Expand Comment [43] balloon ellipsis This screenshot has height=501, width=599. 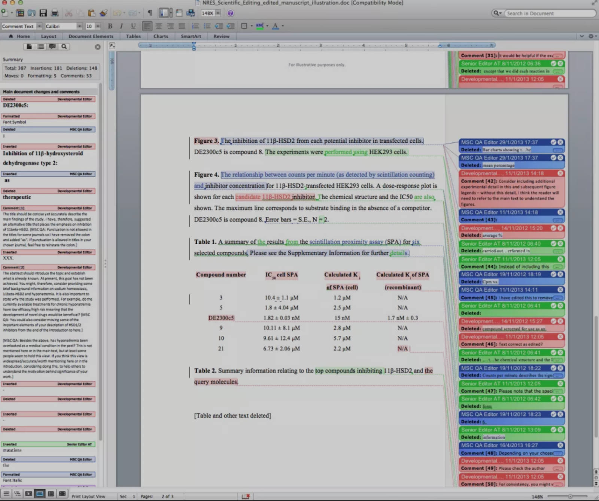point(558,220)
